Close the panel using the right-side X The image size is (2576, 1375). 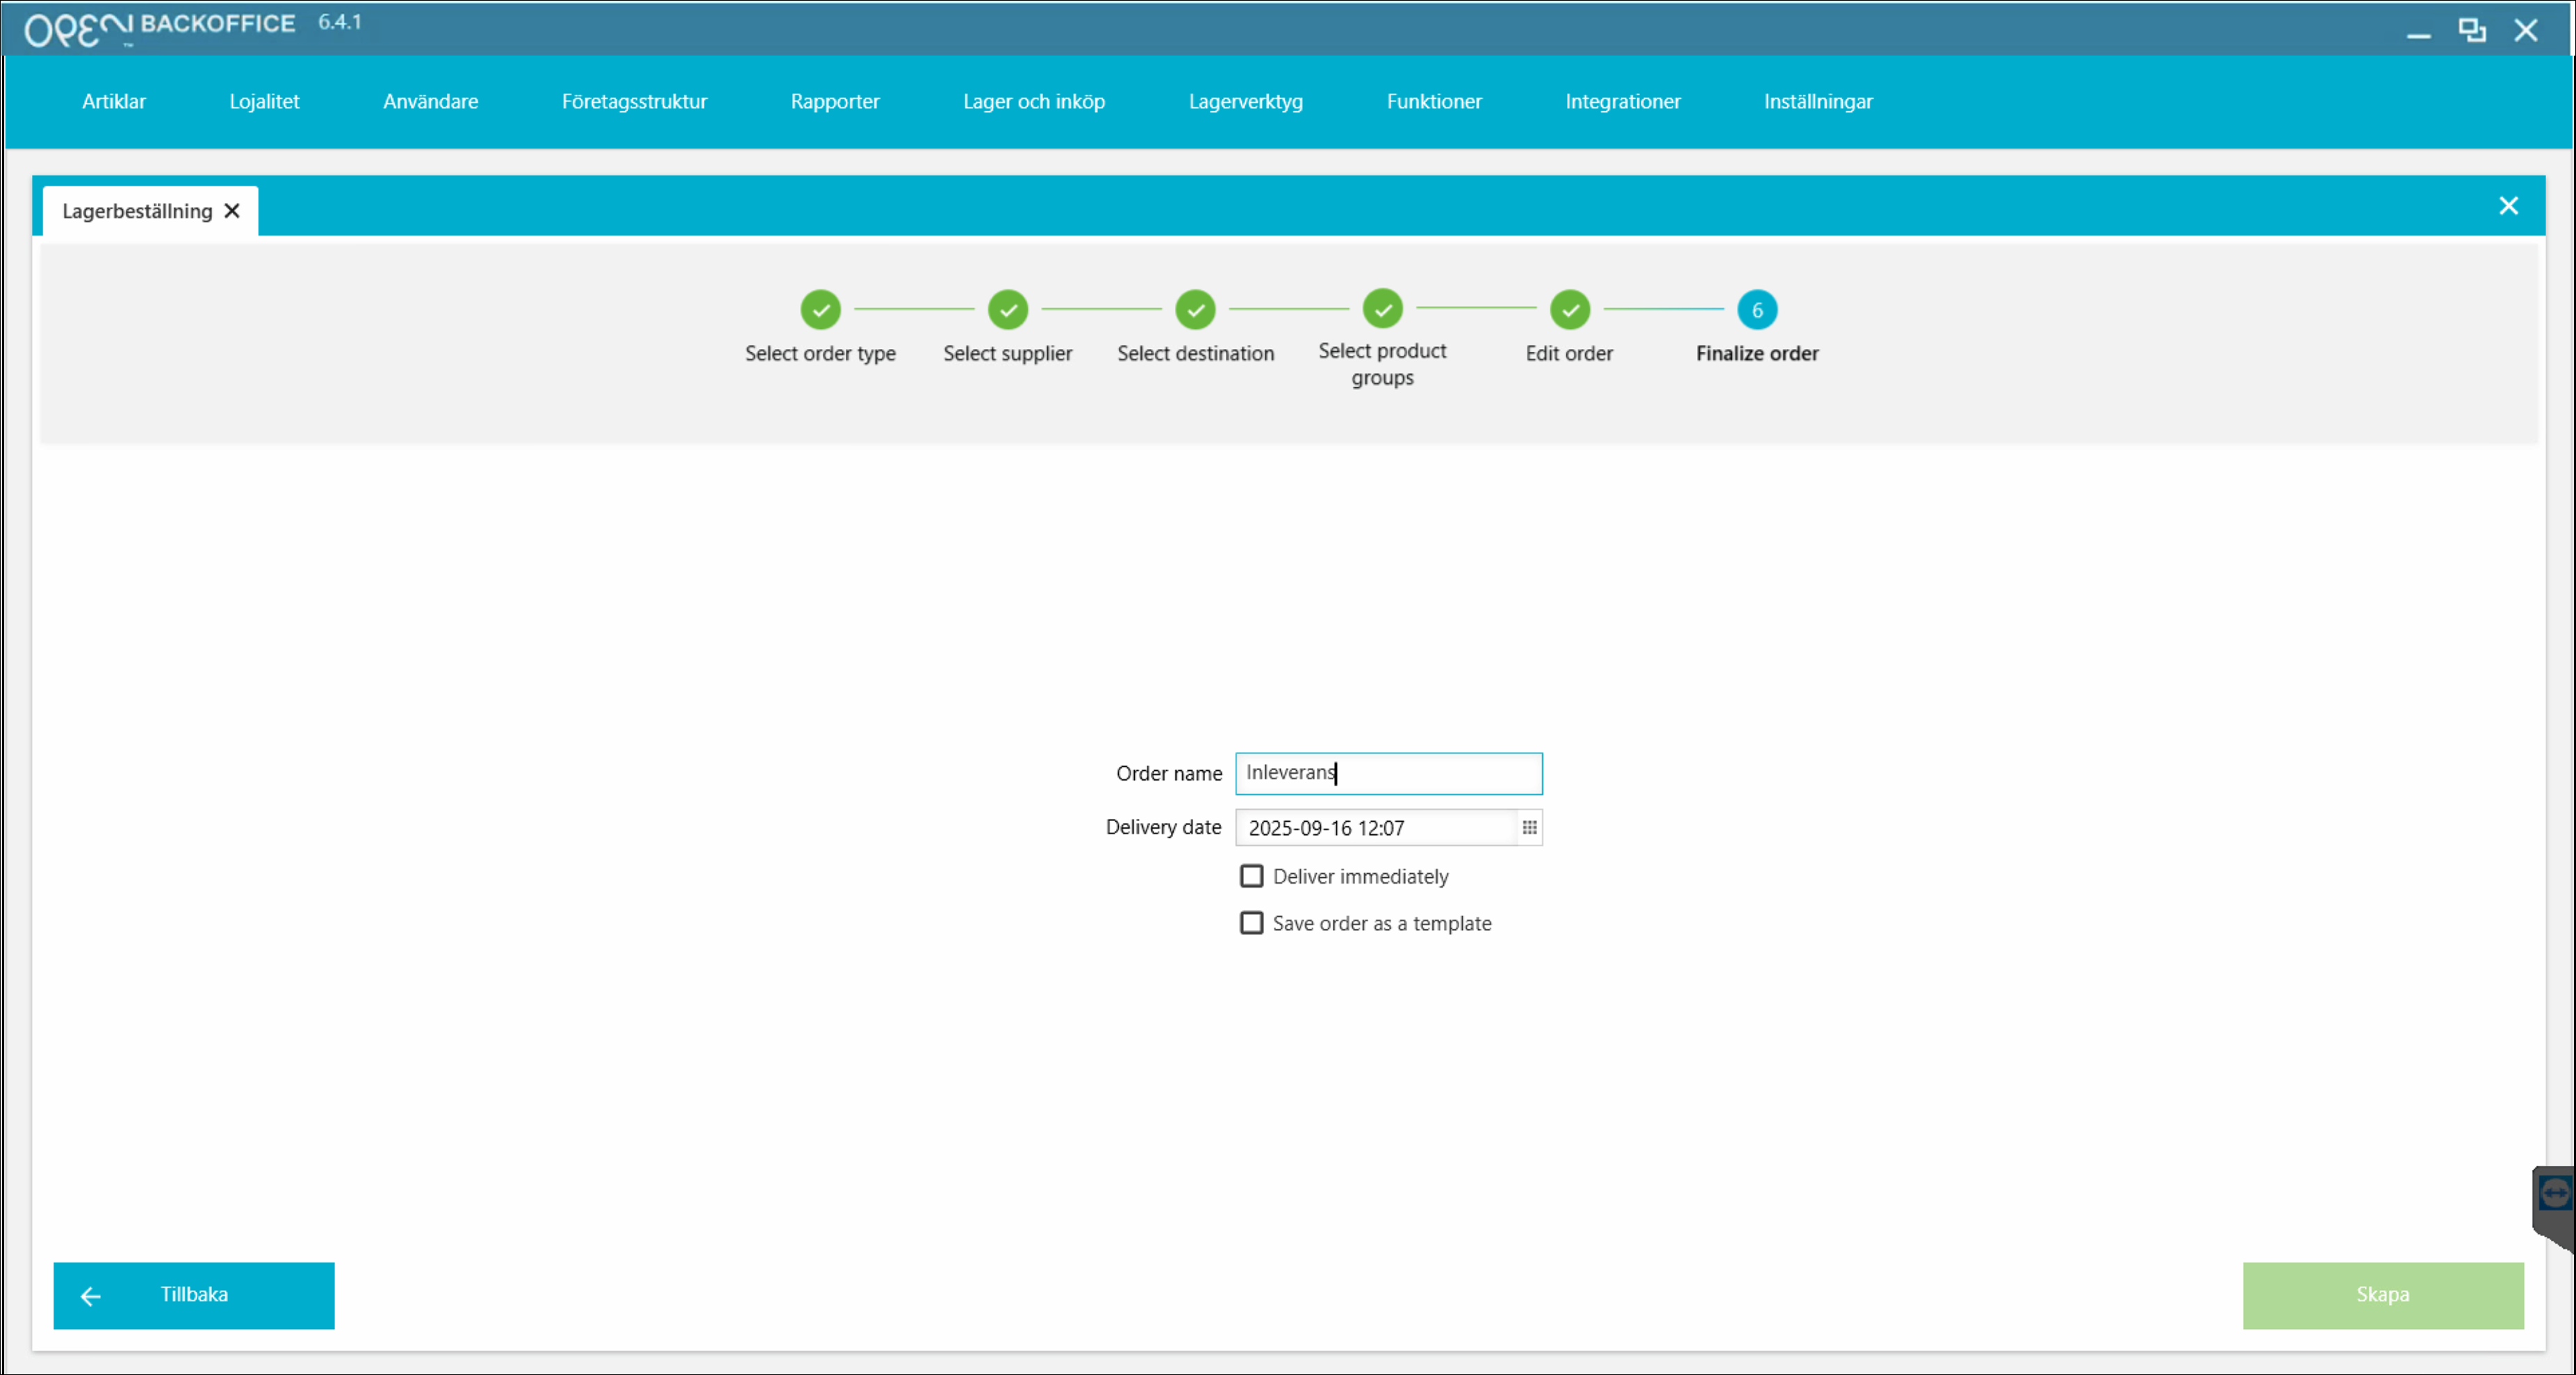tap(2508, 206)
